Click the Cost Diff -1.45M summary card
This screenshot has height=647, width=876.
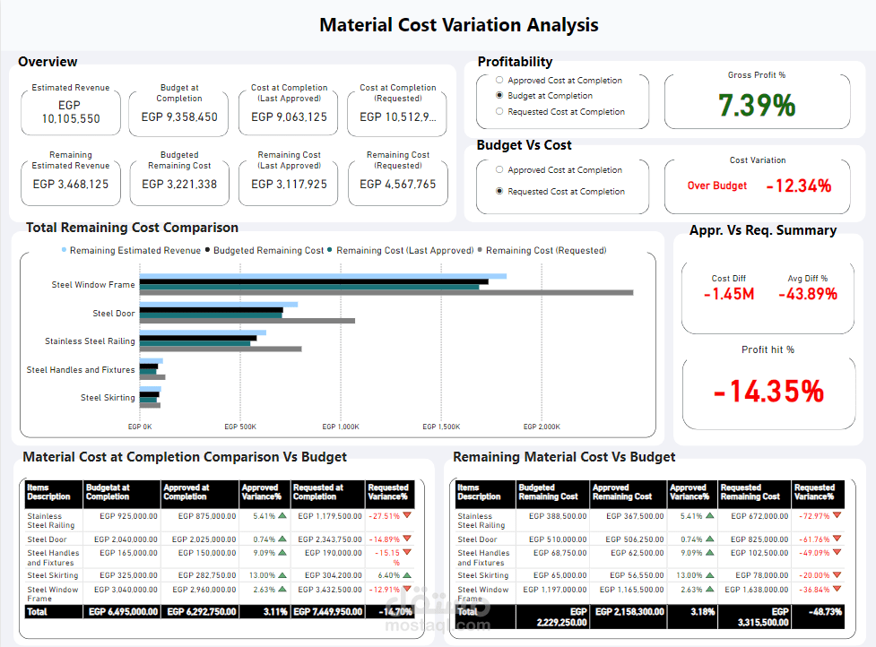coord(727,287)
